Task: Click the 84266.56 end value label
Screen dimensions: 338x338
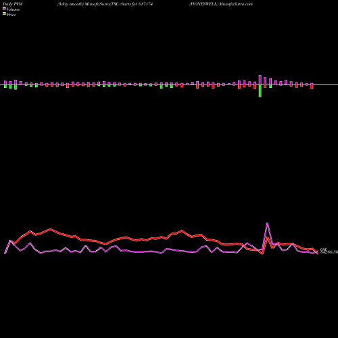Action: click(329, 252)
